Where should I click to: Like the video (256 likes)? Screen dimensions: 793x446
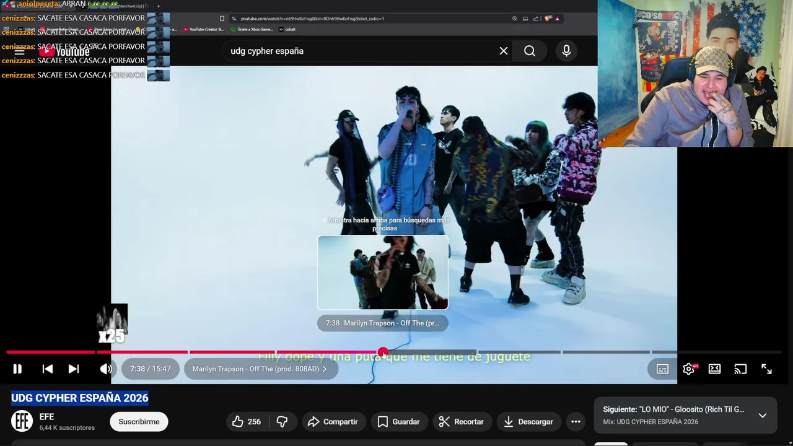247,422
